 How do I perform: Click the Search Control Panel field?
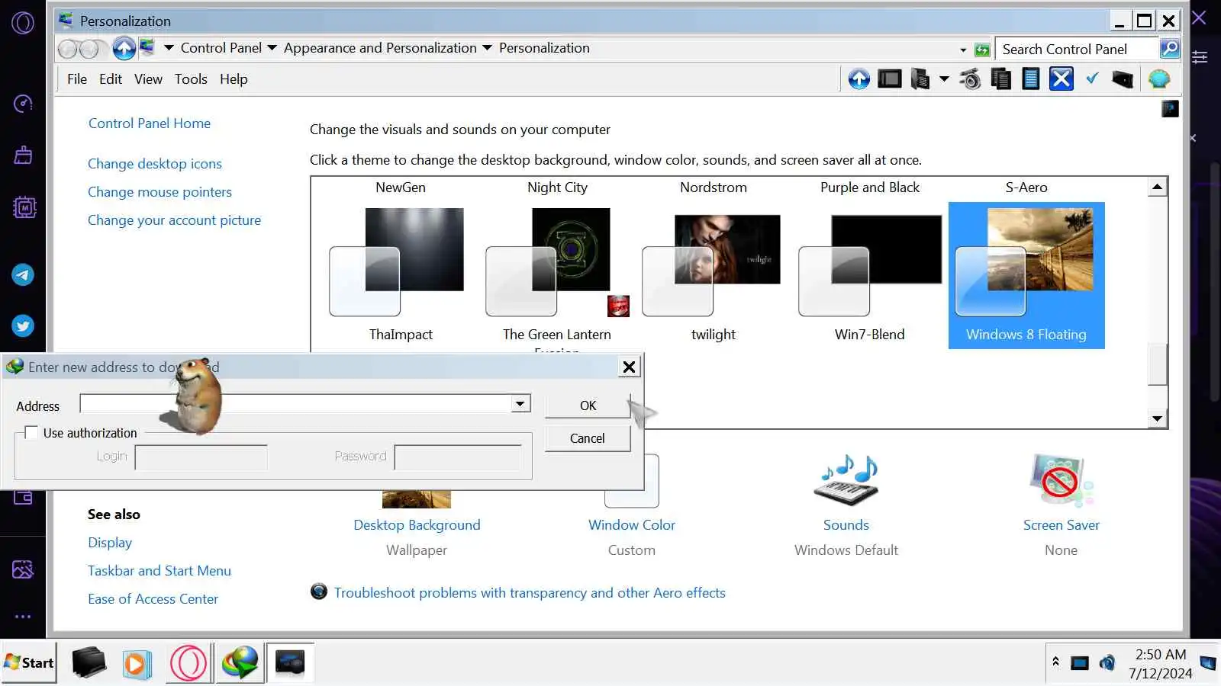point(1077,50)
